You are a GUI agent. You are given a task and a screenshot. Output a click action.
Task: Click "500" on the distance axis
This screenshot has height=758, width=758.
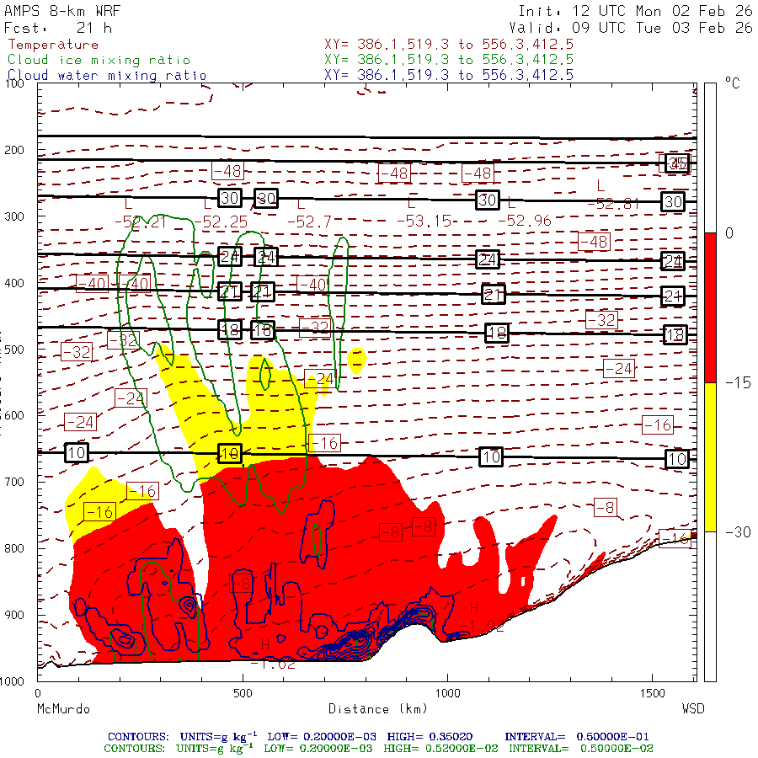[243, 694]
